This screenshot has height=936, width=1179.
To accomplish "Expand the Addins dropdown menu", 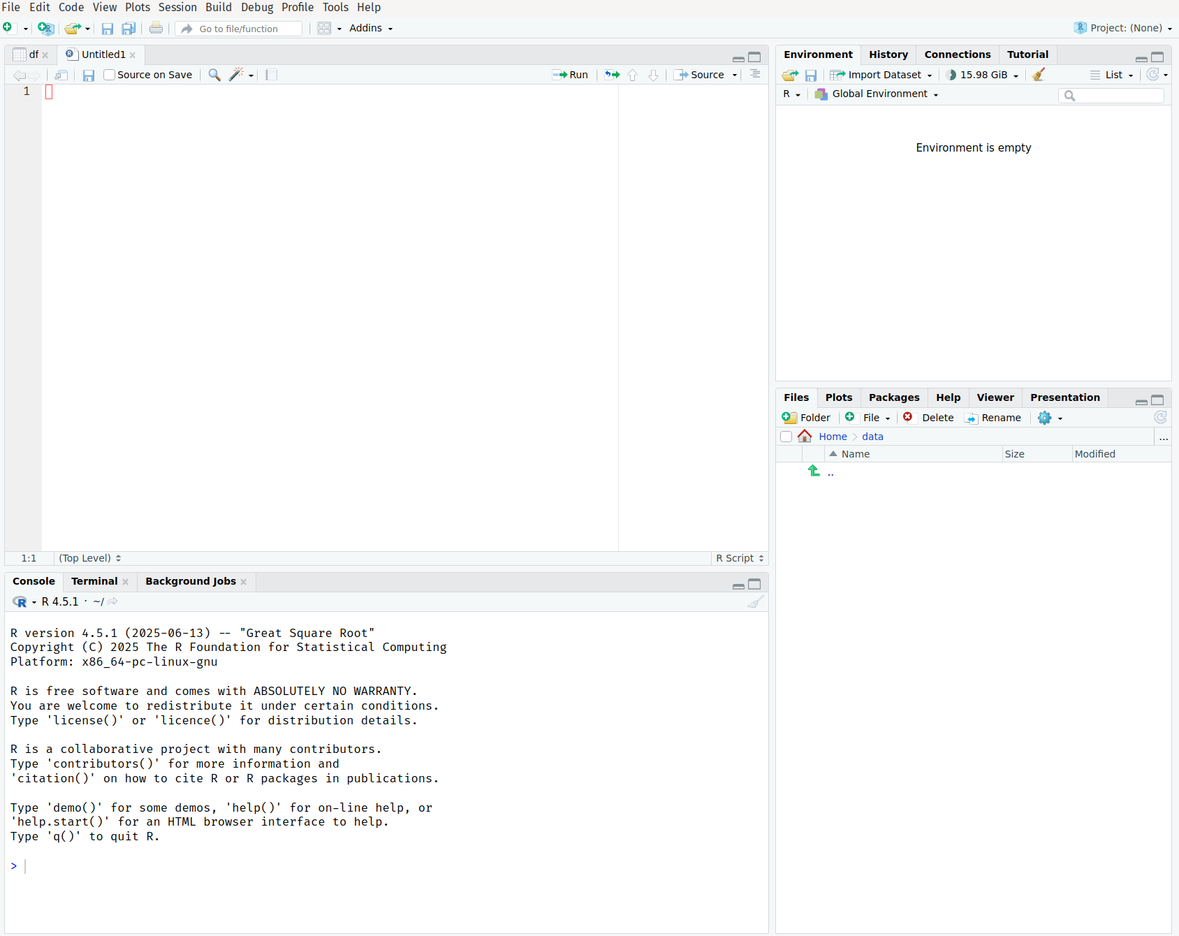I will coord(370,29).
